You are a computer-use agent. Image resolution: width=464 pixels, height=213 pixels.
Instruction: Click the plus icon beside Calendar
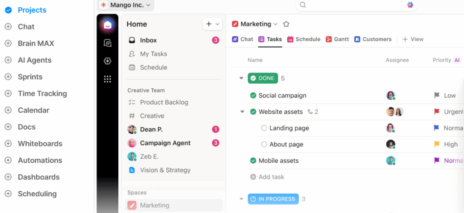(x=8, y=110)
